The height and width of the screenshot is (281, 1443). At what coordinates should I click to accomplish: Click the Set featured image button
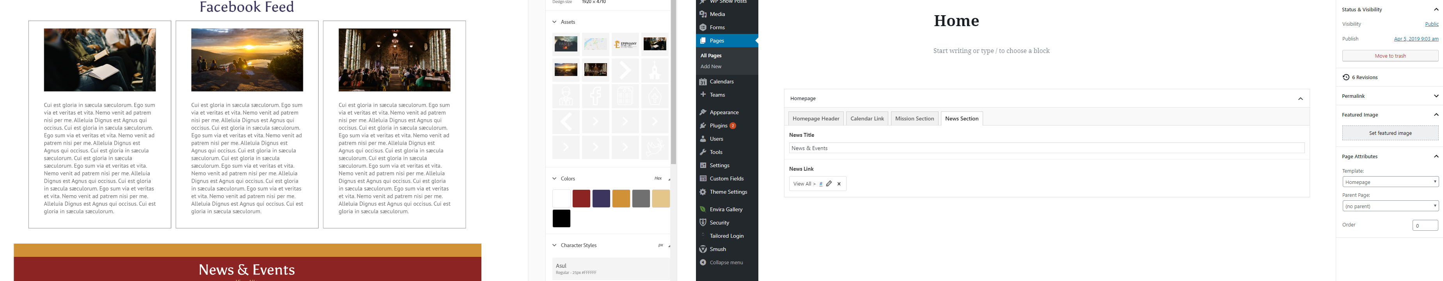click(1390, 133)
